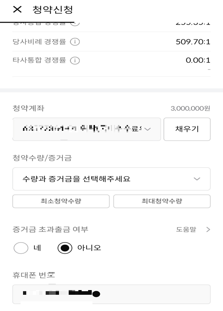Select the 네 radio button

pyautogui.click(x=21, y=248)
